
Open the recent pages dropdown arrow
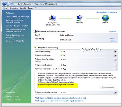[11, 4]
